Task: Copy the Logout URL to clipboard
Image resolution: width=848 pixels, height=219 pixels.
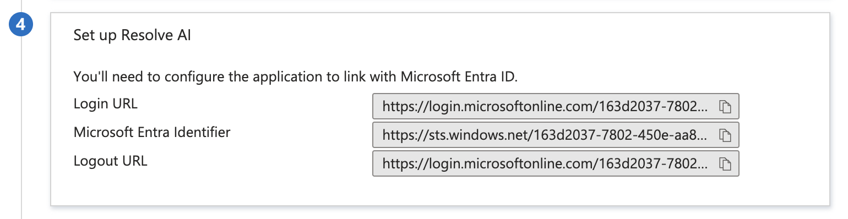Action: 725,163
